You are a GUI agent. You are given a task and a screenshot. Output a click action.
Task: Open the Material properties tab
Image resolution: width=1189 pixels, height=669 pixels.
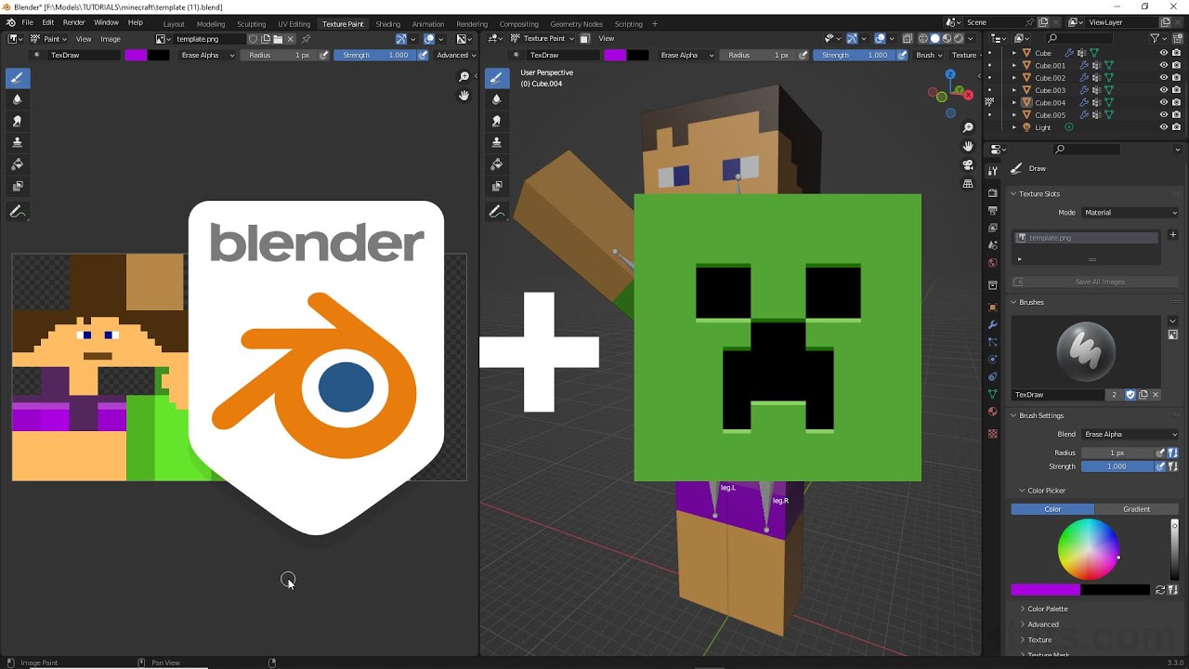pyautogui.click(x=993, y=412)
